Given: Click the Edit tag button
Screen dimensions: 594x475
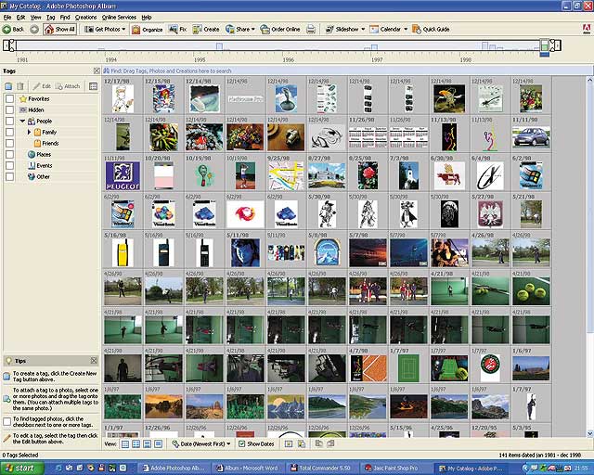Looking at the screenshot, I should pos(42,86).
